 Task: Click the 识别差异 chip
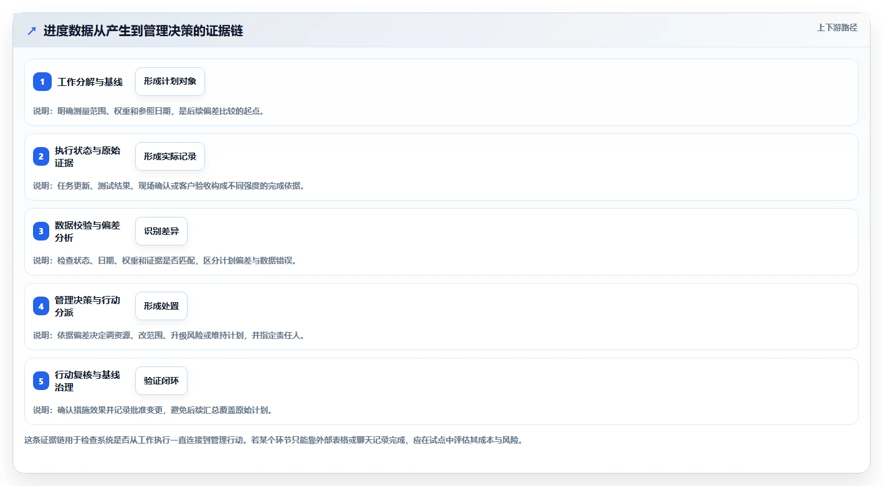click(x=161, y=231)
